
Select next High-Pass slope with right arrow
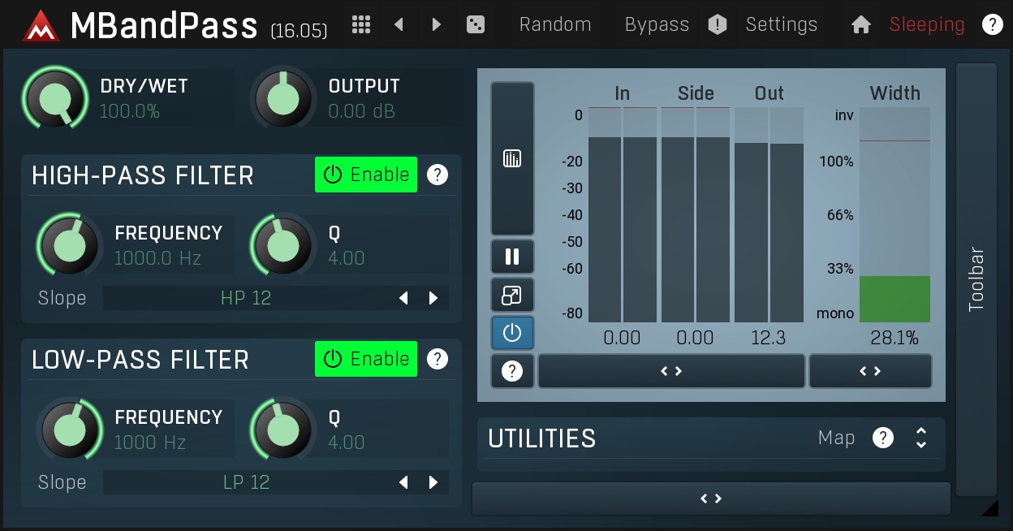[433, 298]
